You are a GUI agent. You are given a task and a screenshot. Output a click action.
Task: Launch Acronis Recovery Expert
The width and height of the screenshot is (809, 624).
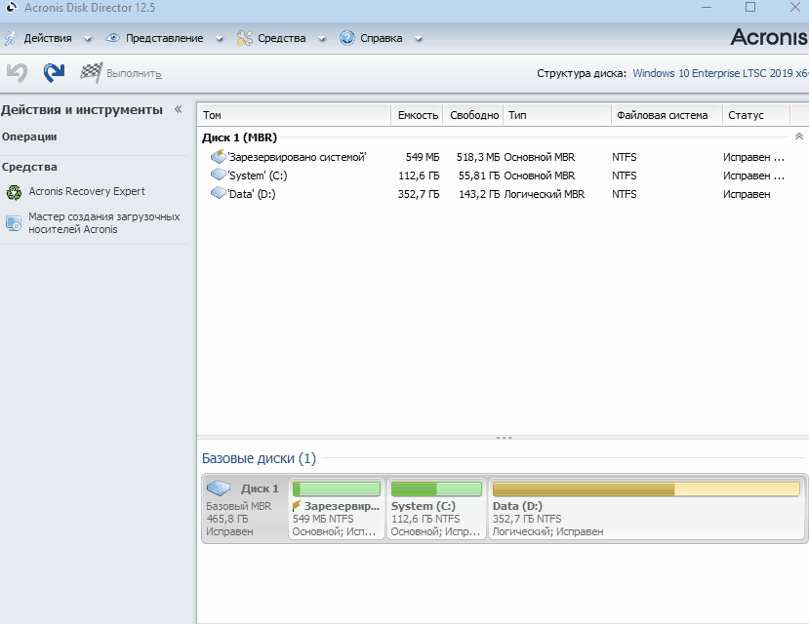coord(87,191)
